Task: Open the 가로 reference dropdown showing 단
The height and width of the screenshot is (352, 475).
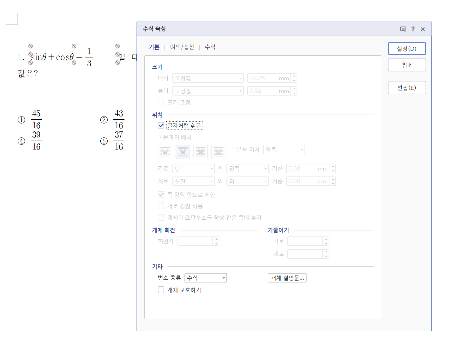Action: [193, 169]
